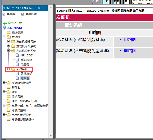This screenshot has width=153, height=140.
Task: Click the green back arrow icon
Action: tap(5, 23)
